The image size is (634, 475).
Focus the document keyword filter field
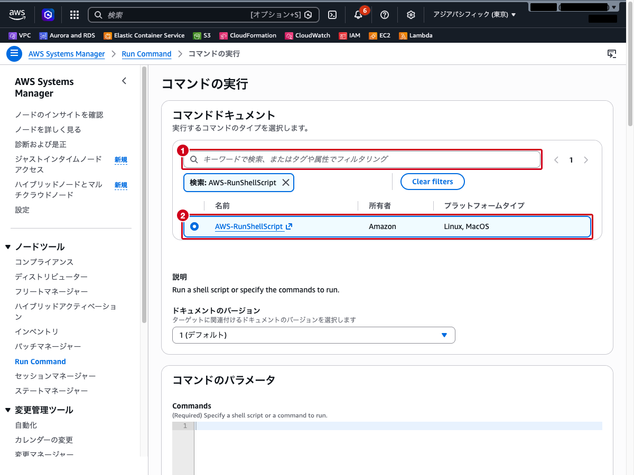click(x=362, y=159)
